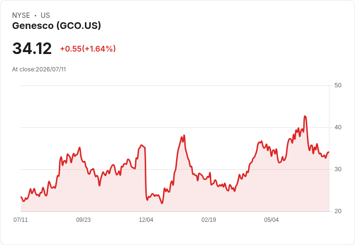Click the chart's highest peak above 40
This screenshot has height=245, width=355.
305,116
